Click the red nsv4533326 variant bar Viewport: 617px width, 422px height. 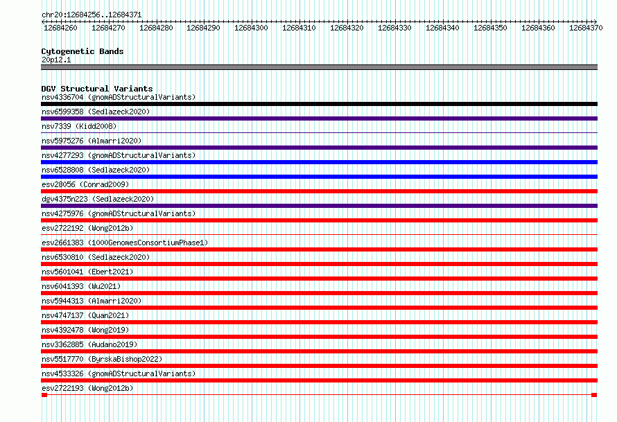coord(319,380)
